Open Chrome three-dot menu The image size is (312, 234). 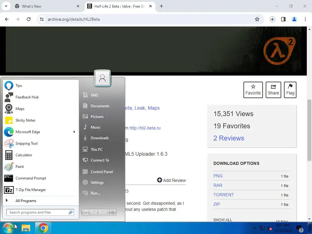[305, 19]
